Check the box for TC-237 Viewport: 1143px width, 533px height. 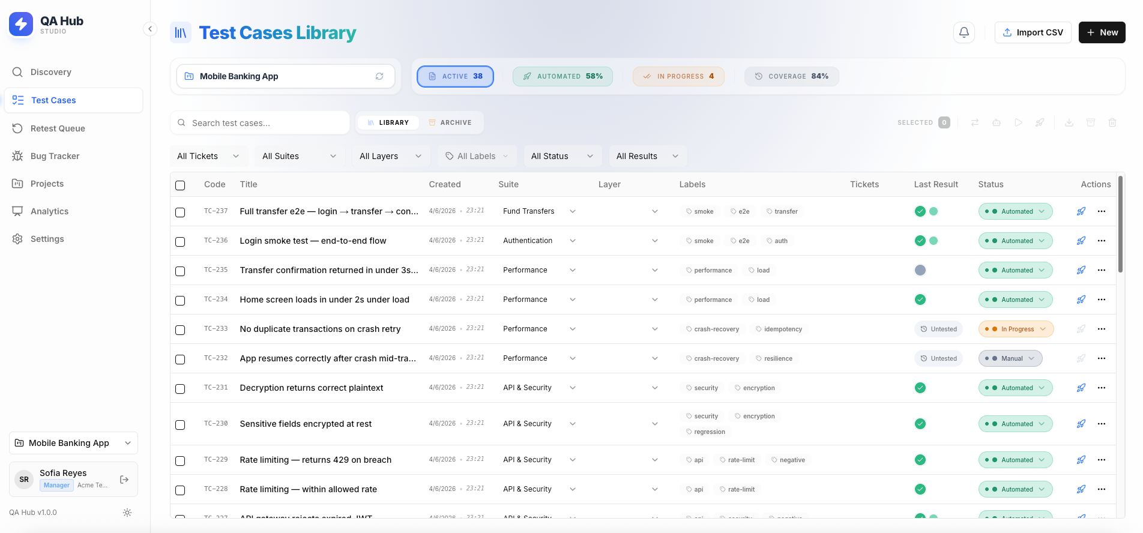coord(180,212)
